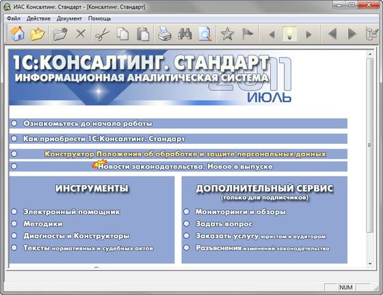Click the star bookmark icon
Screen dimensions: 383x295
(x=227, y=34)
